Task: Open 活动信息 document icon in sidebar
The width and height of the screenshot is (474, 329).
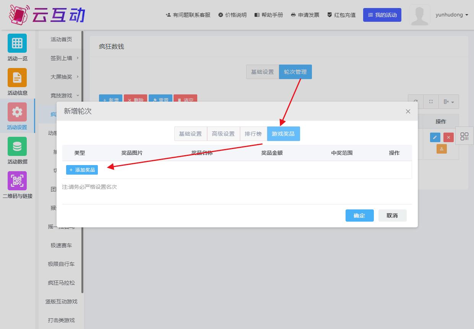Action: point(17,78)
